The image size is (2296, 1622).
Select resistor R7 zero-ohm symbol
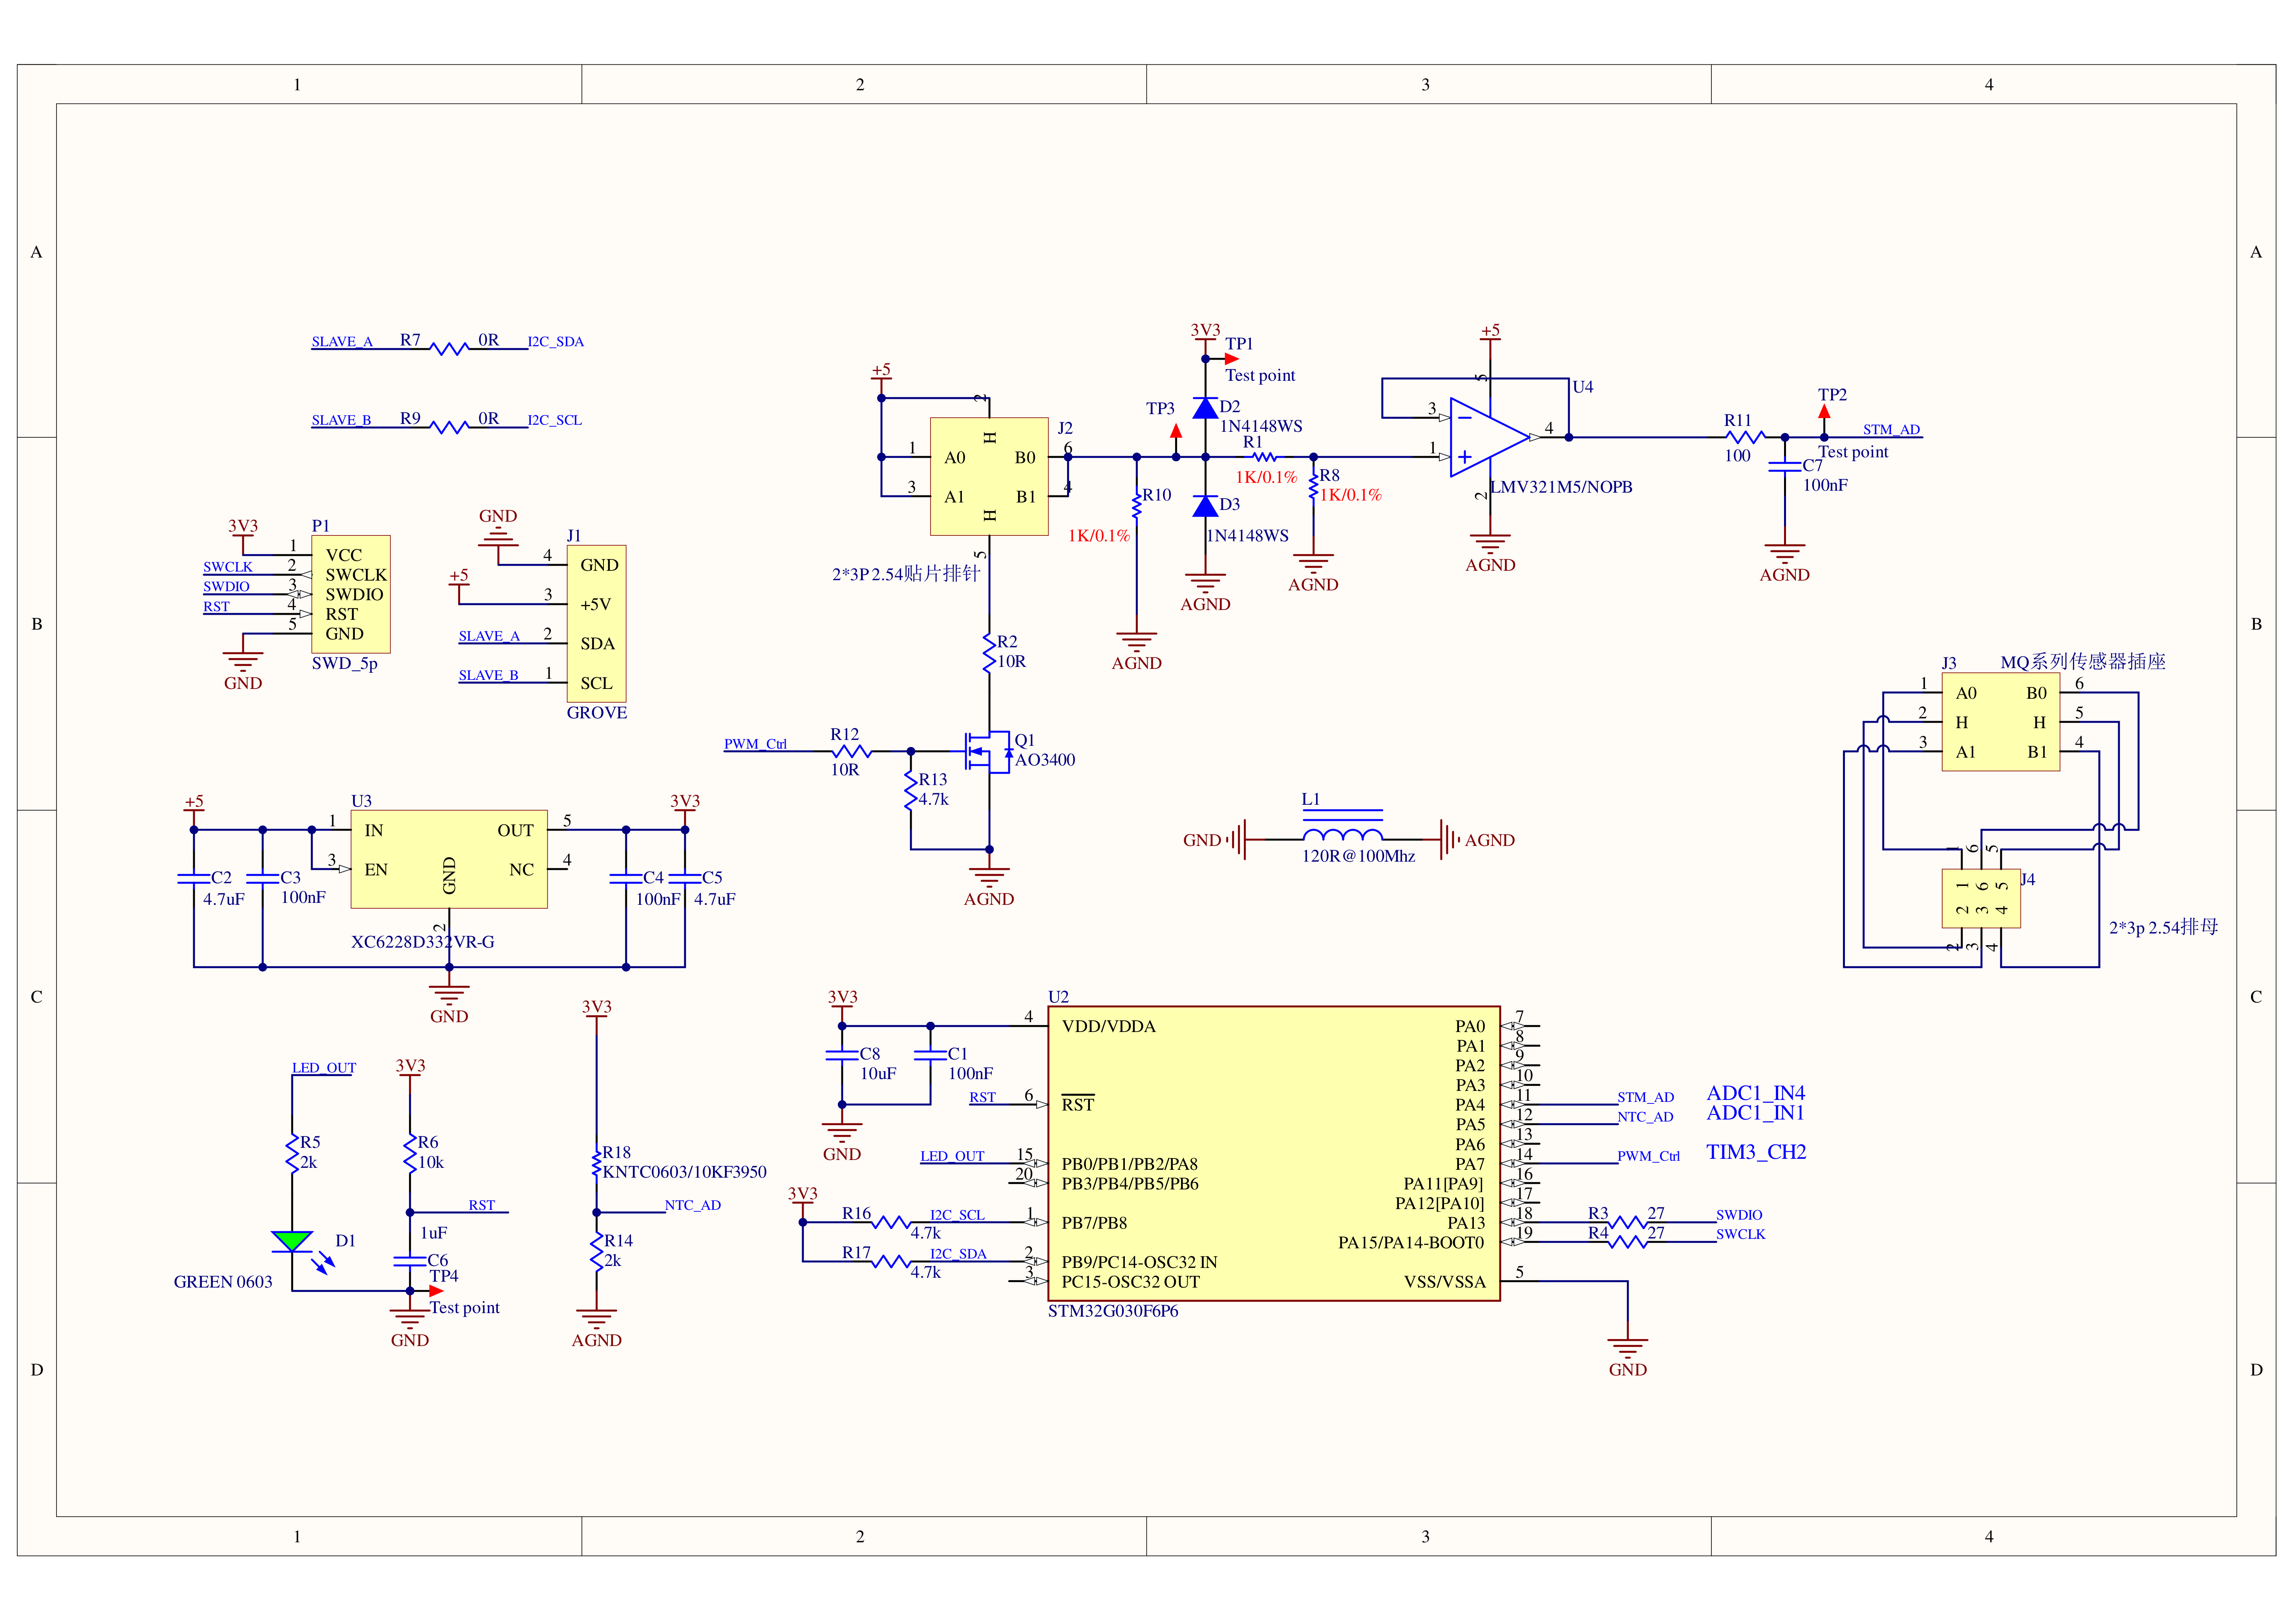[x=449, y=348]
